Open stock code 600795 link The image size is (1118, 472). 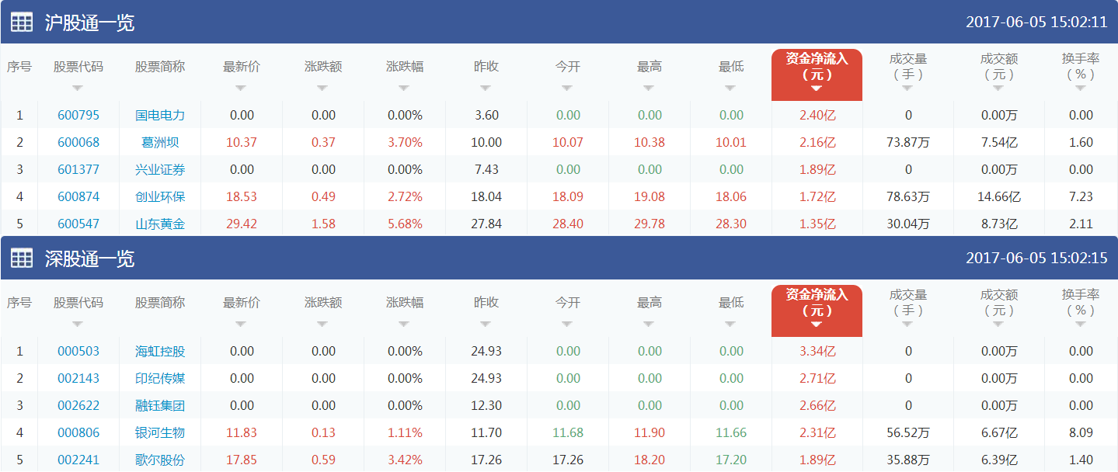[x=78, y=115]
